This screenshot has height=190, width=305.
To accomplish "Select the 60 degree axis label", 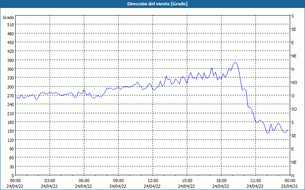I will 12,158.
